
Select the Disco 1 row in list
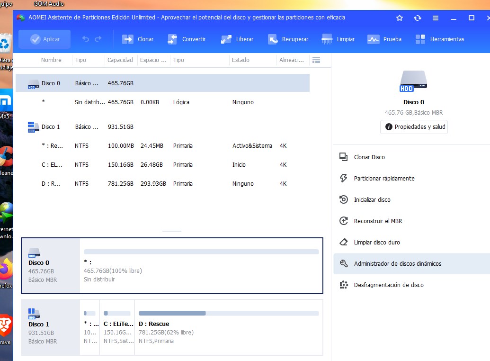pyautogui.click(x=162, y=126)
